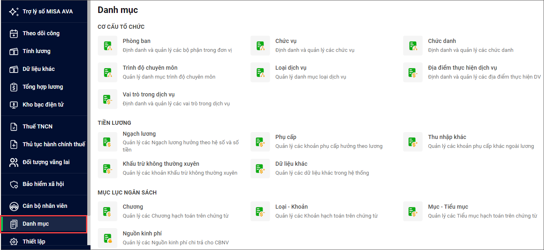Open Trình độ chuyên môn catalog
The width and height of the screenshot is (544, 250).
[x=150, y=68]
